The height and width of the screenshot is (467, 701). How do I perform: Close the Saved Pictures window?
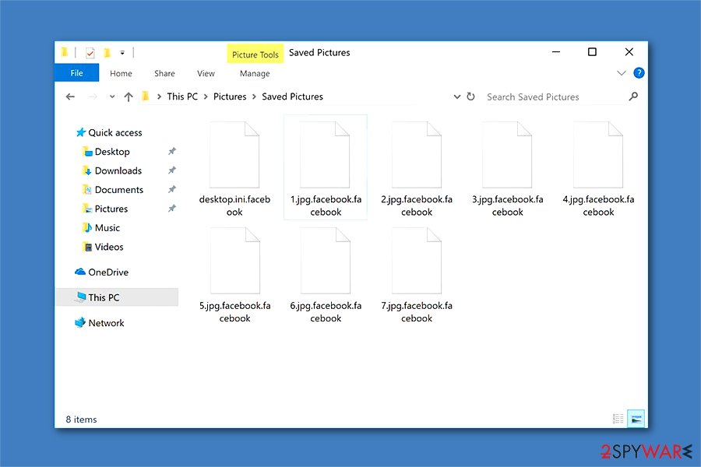629,52
